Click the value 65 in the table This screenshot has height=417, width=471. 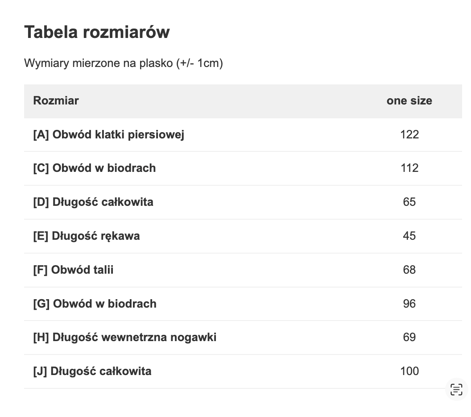(409, 202)
